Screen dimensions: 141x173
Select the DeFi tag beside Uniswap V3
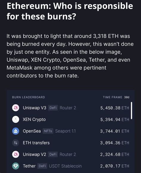[53, 108]
